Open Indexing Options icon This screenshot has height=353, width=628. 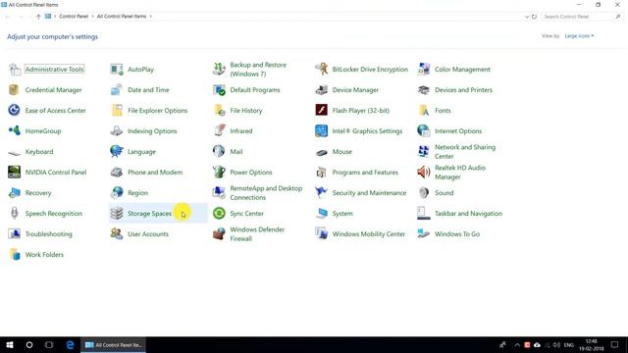point(117,130)
